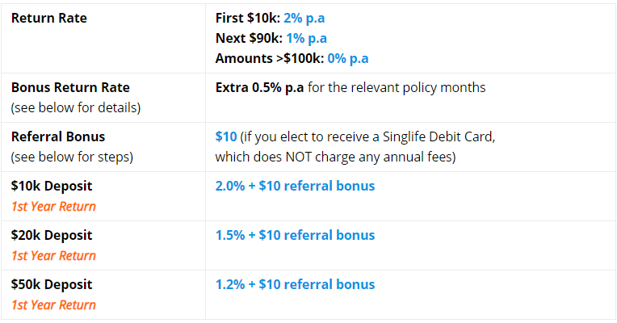Click the blue "$10" referral amount
The width and height of the screenshot is (617, 323).
coord(226,136)
